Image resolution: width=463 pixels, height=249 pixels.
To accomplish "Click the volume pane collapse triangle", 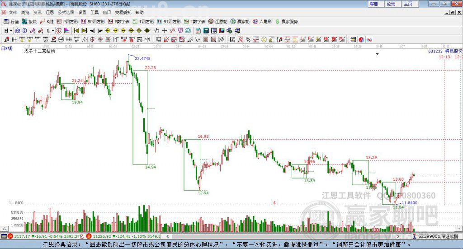I will (5, 229).
